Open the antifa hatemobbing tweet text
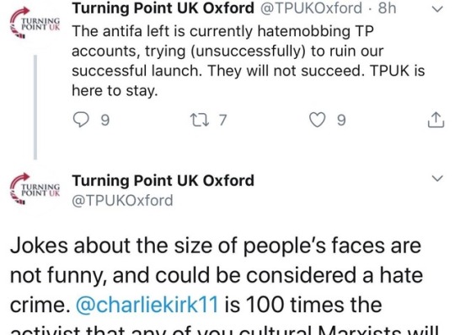Viewport: 455px width, 335px height. pyautogui.click(x=249, y=61)
